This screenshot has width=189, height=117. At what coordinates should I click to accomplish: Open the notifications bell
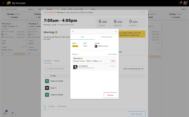[x=180, y=3]
